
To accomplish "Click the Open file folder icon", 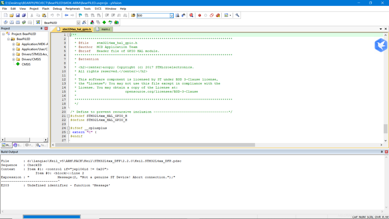I will (12, 15).
